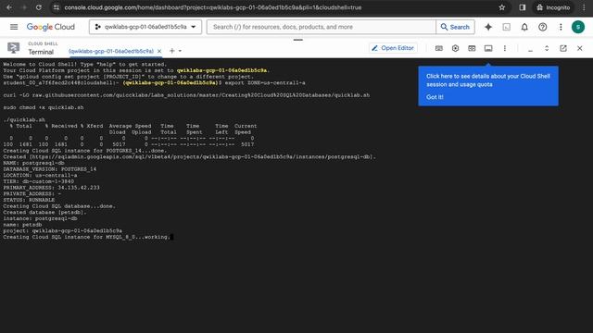593x333 pixels.
Task: Open terminal settings gear icon
Action: [455, 48]
